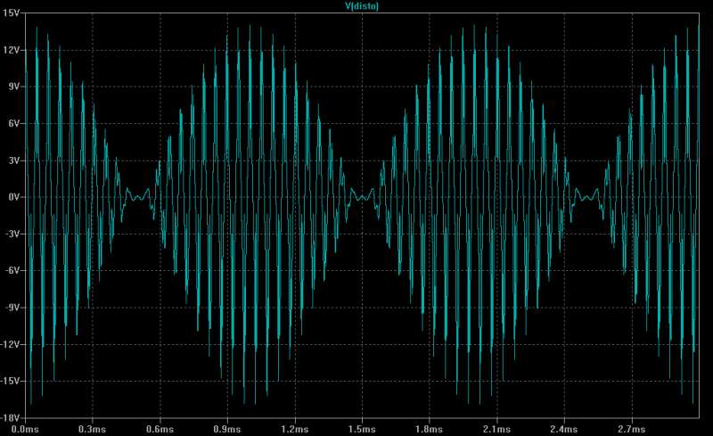Click the -3V vertical axis label
Viewport: 713px width, 436px height.
pyautogui.click(x=12, y=234)
